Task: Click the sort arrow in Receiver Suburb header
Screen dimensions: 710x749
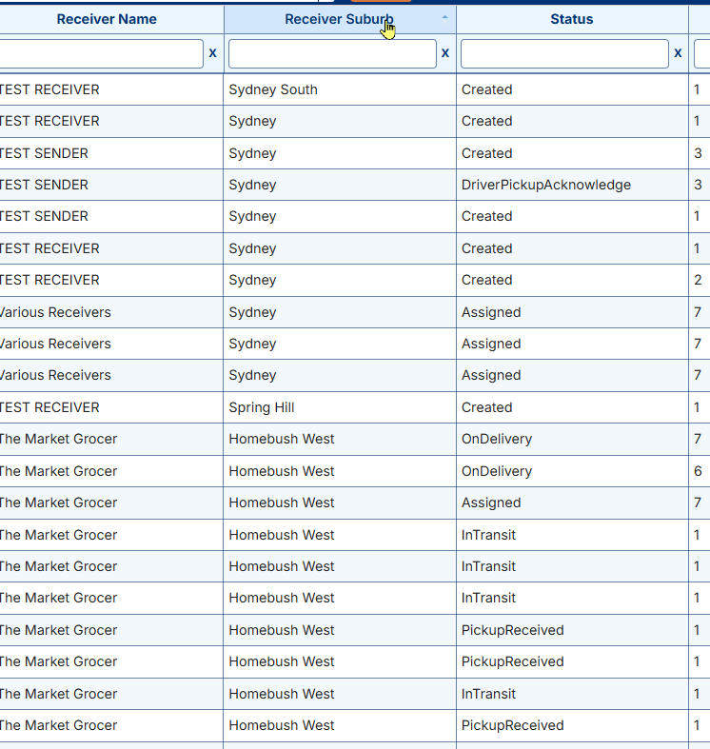Action: tap(444, 18)
